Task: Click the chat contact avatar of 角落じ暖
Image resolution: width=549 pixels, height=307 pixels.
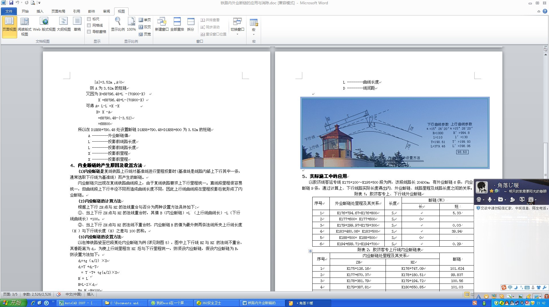Action: (x=482, y=187)
